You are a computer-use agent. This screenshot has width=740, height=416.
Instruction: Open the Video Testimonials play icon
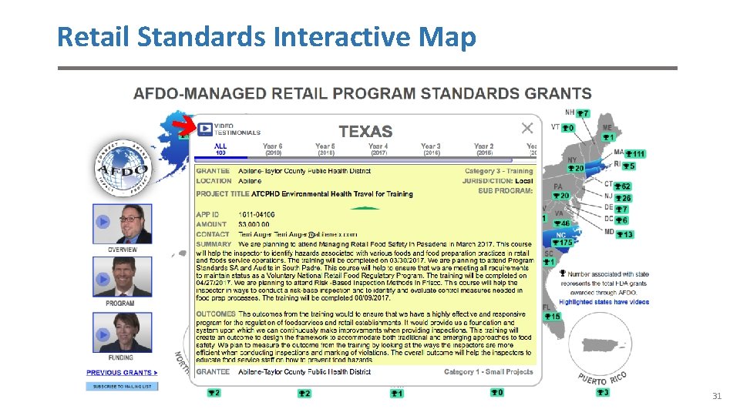click(x=205, y=129)
